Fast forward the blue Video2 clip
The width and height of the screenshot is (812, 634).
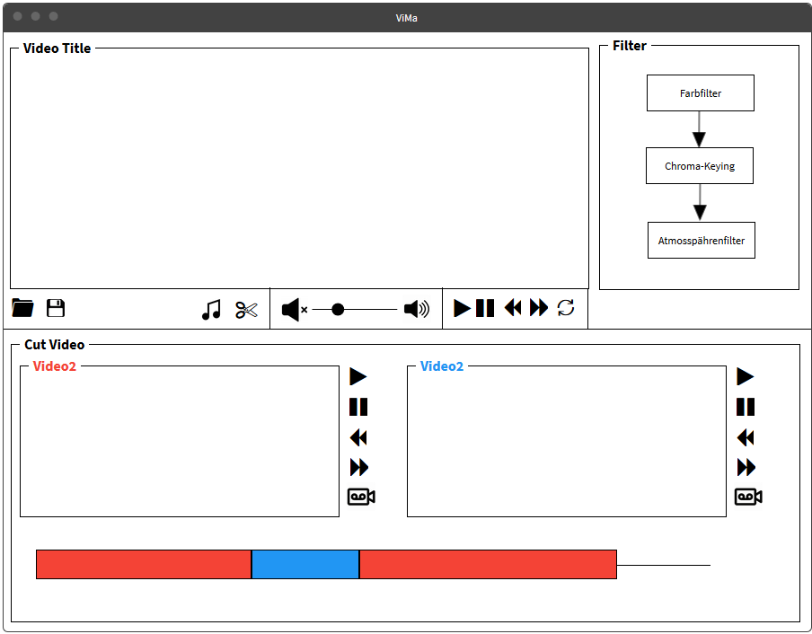pyautogui.click(x=746, y=467)
